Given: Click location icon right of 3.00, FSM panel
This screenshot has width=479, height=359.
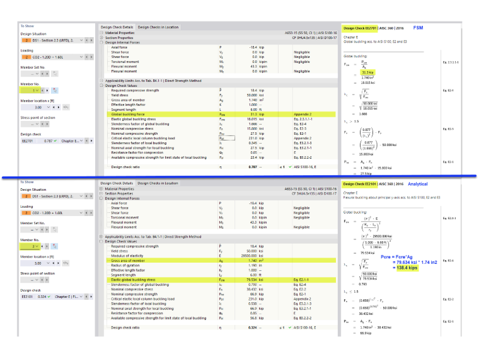Looking at the screenshot, I should 66,107.
